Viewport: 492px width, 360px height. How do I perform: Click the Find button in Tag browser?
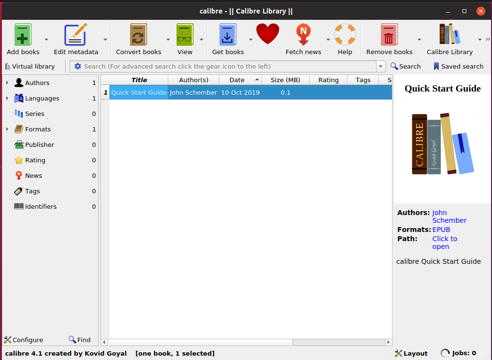pyautogui.click(x=80, y=340)
